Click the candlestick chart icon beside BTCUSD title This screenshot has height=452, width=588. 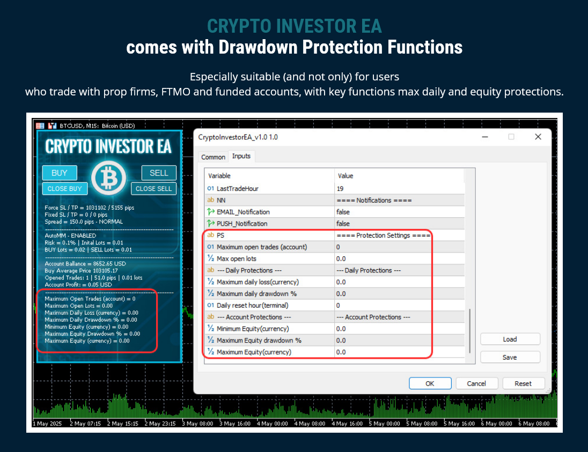click(52, 126)
